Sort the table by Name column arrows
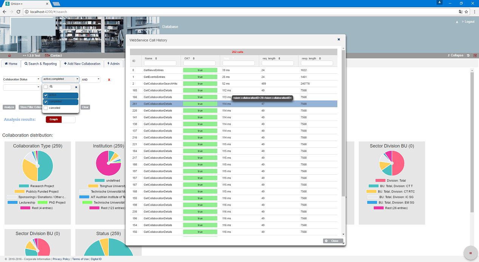This screenshot has height=262, width=479. point(156,58)
